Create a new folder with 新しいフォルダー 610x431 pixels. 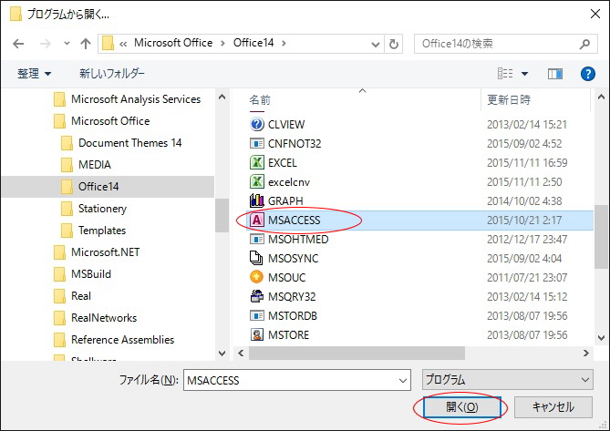(x=112, y=74)
